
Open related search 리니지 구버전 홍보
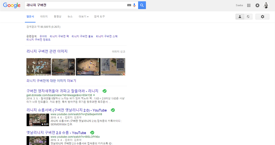coord(83,36)
